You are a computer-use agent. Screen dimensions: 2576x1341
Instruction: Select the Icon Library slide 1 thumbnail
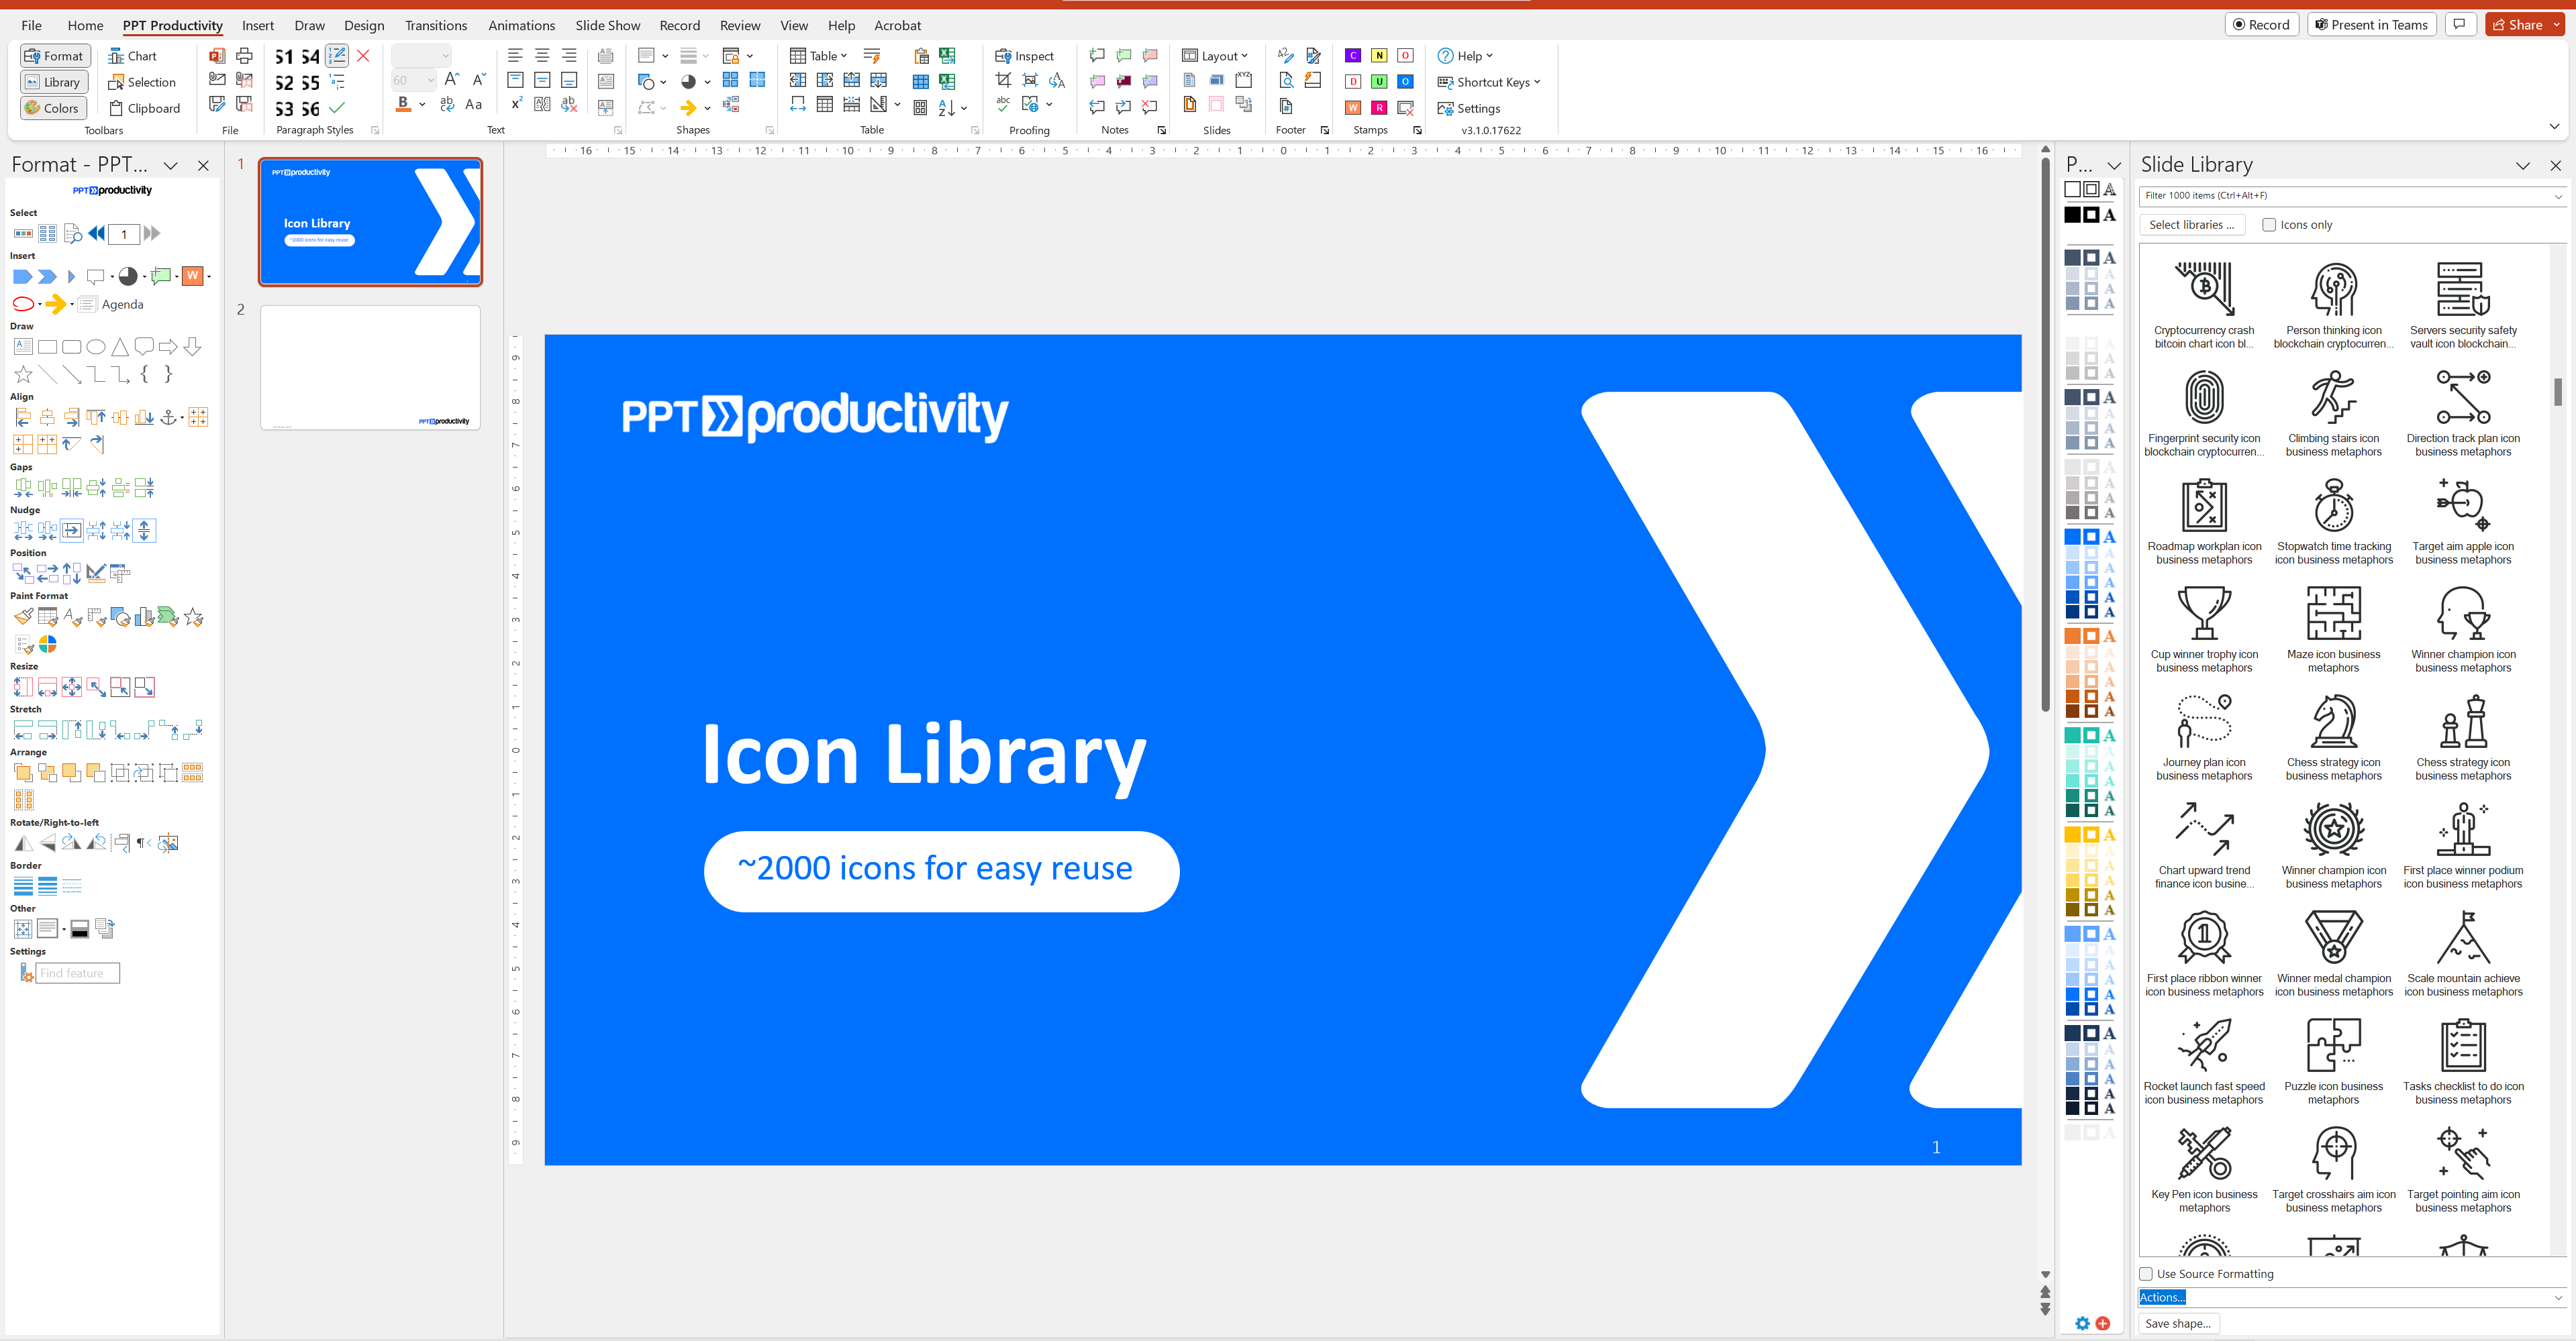coord(370,222)
